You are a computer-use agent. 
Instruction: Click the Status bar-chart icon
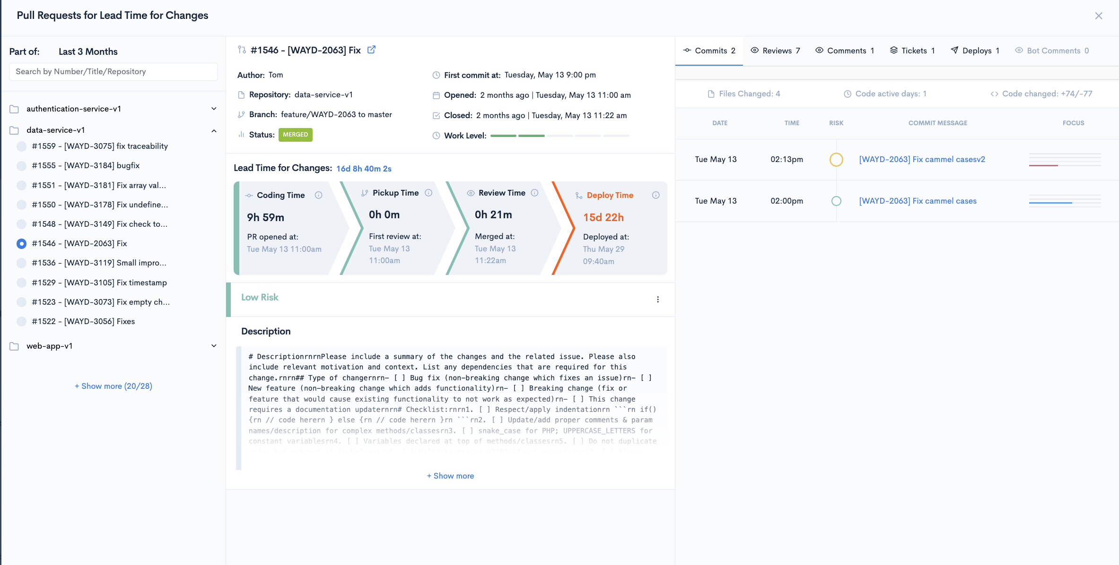coord(241,135)
